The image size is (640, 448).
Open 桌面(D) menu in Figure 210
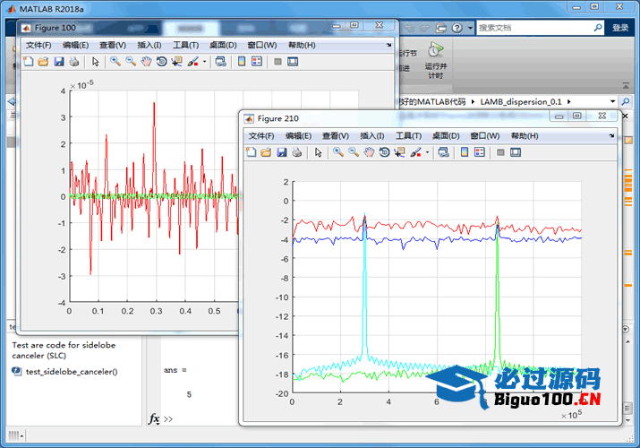[446, 135]
